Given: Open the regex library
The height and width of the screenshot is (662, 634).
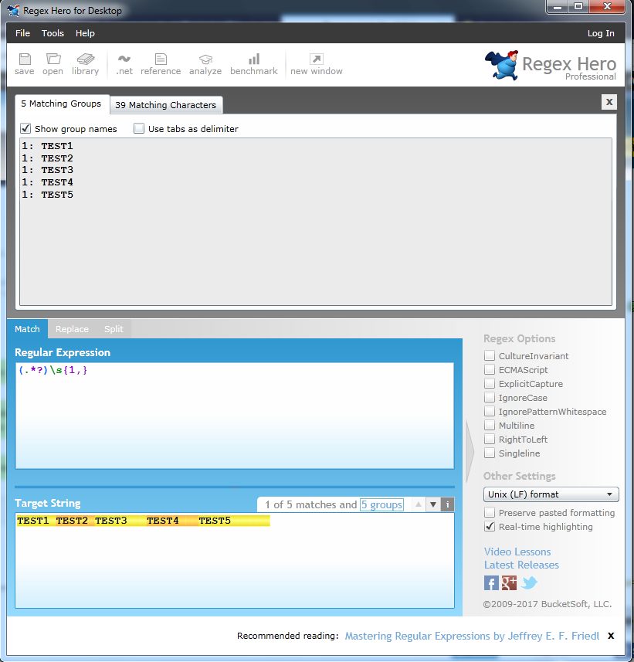Looking at the screenshot, I should tap(85, 64).
